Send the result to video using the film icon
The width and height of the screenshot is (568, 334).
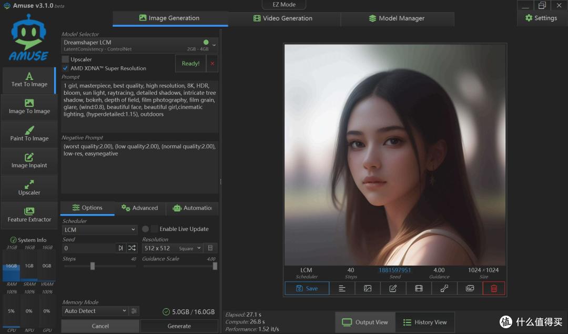click(419, 288)
